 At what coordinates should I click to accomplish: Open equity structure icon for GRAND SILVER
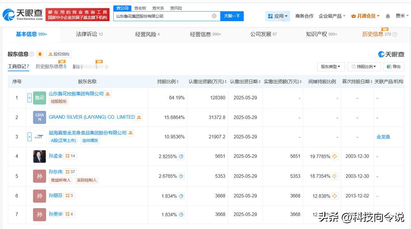click(139, 117)
